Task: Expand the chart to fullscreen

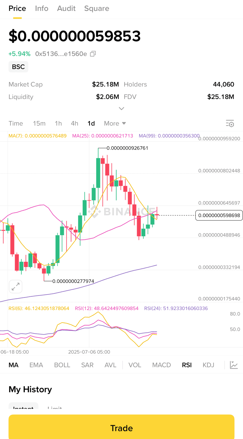Action: [16, 286]
